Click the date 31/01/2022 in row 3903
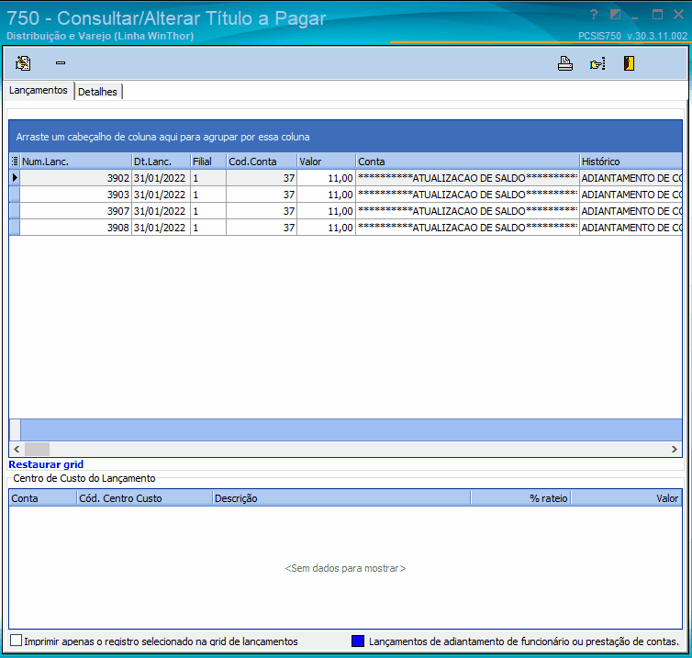Screen dimensions: 692x658 tap(160, 195)
